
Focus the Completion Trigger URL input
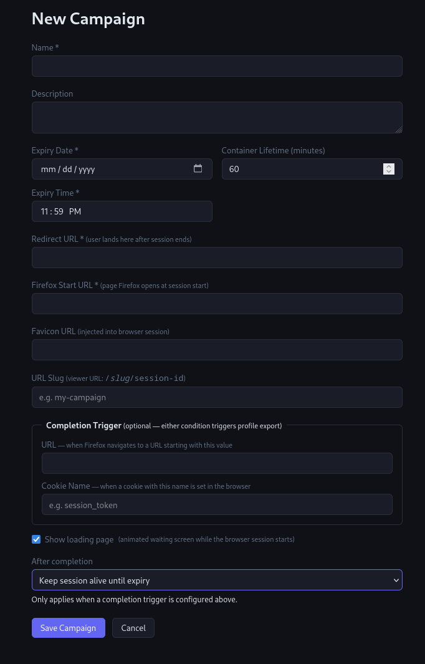click(x=217, y=463)
